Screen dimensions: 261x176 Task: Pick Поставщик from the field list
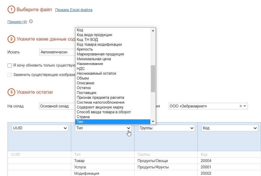[x=86, y=93]
